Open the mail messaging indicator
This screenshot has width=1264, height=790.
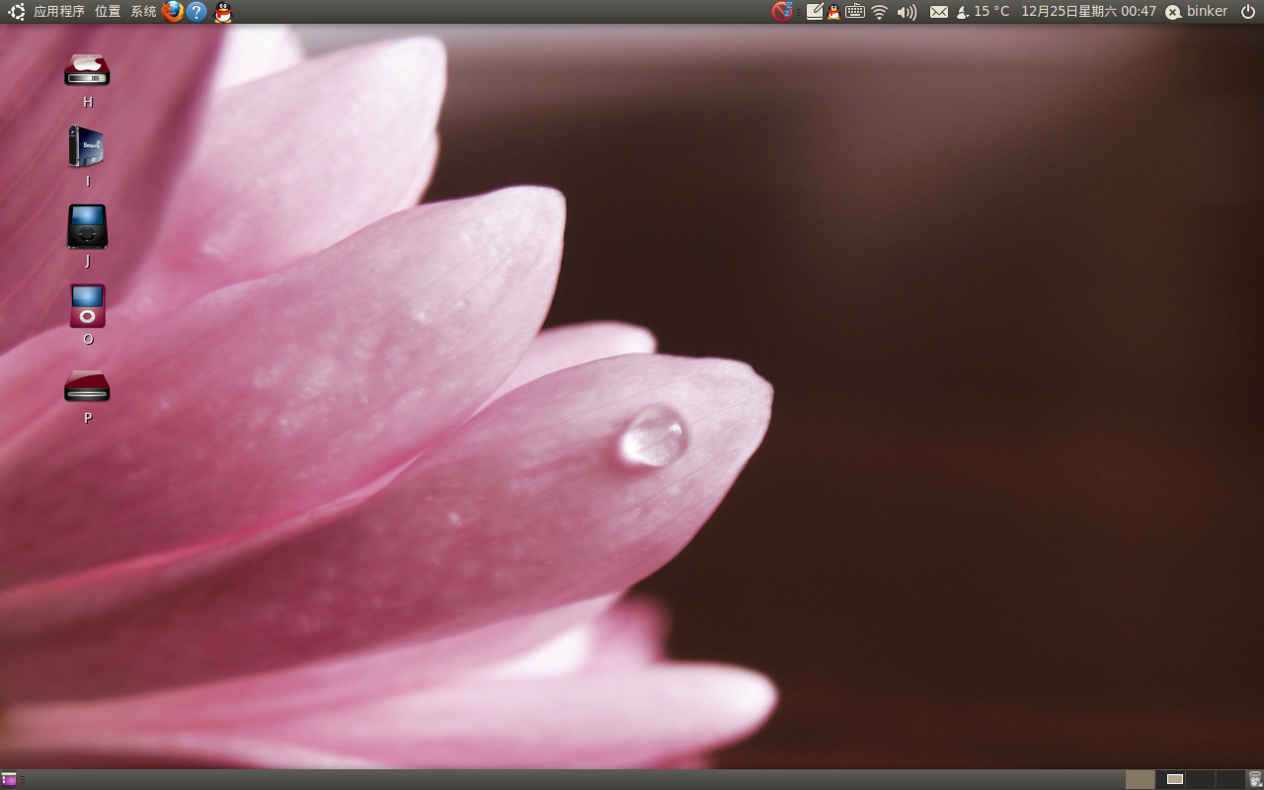click(939, 12)
